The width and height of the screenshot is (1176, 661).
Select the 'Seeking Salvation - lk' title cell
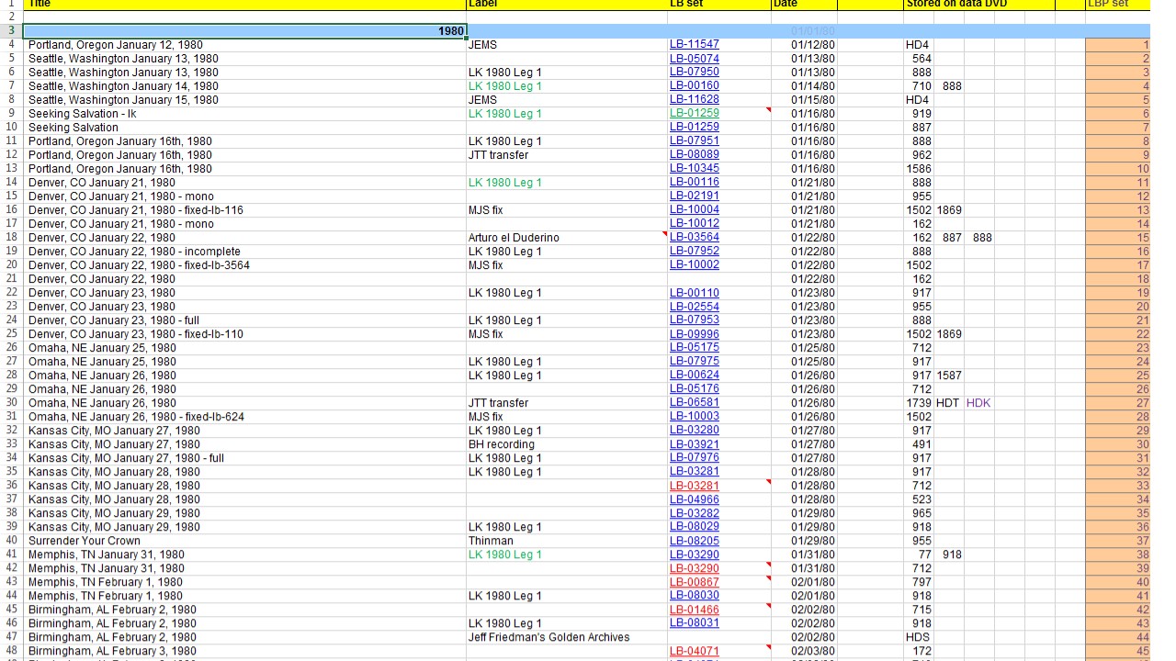(x=83, y=114)
